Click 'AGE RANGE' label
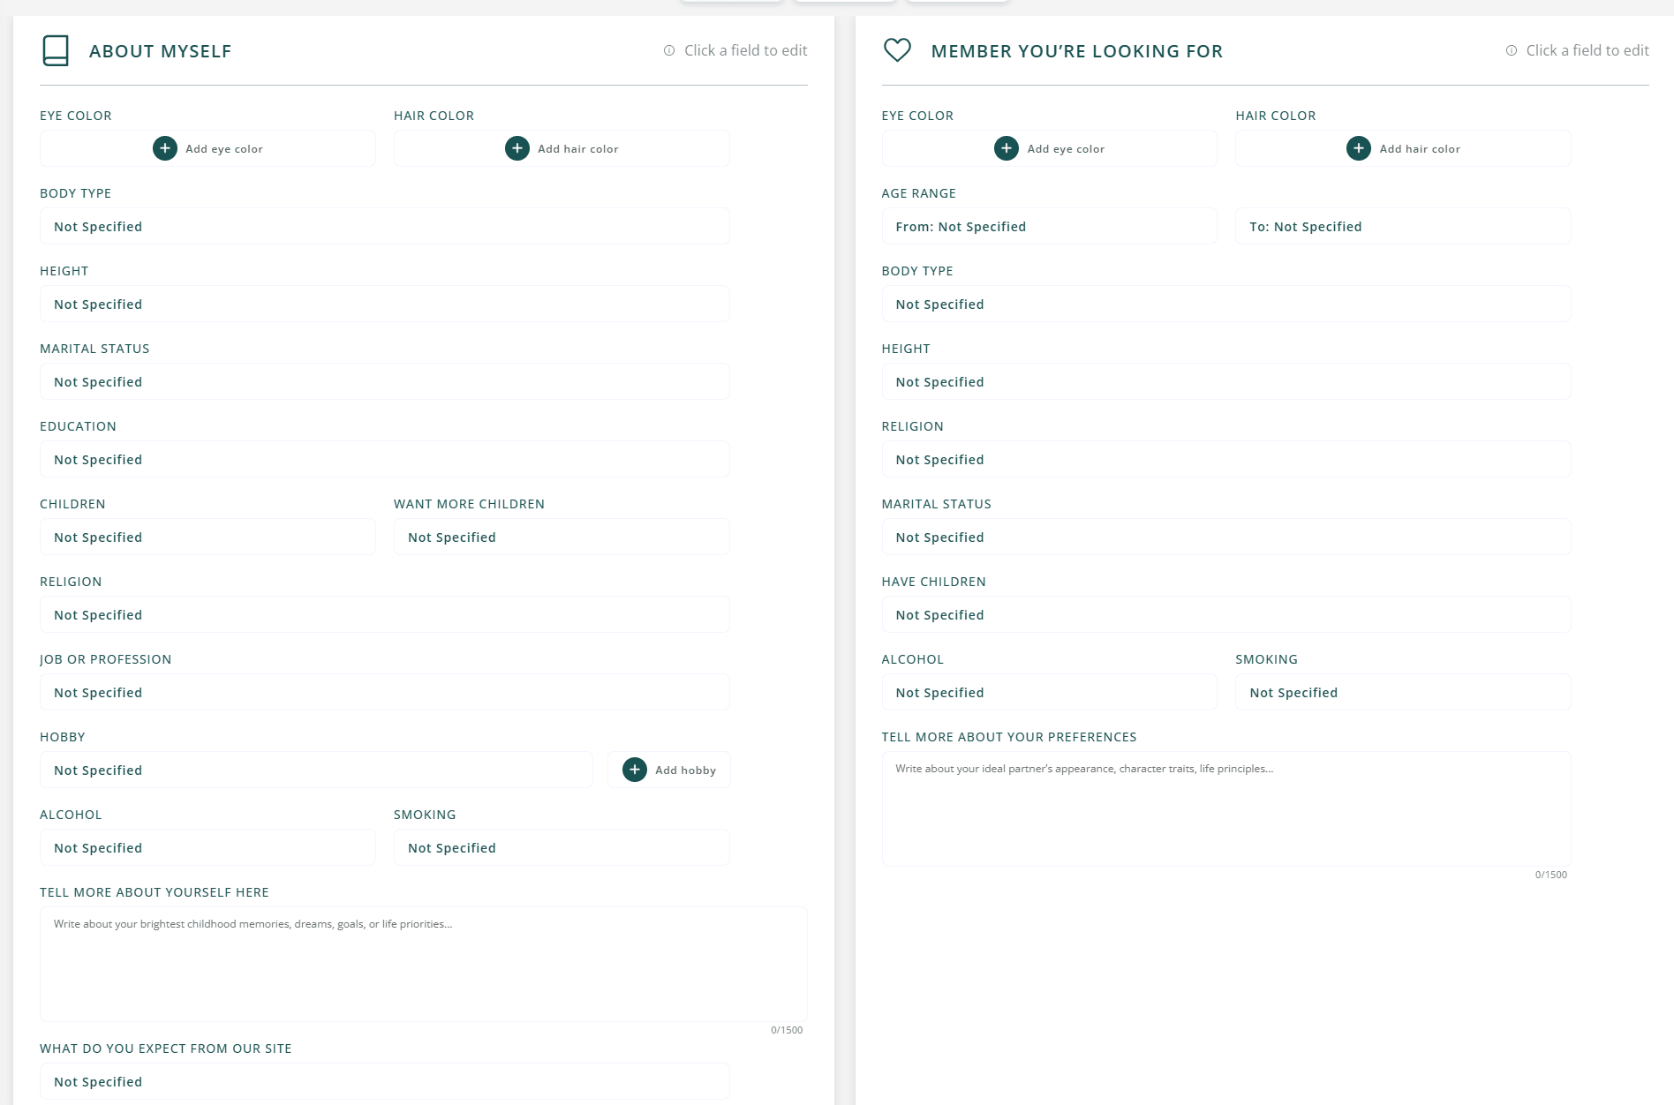The height and width of the screenshot is (1105, 1674). tap(919, 193)
